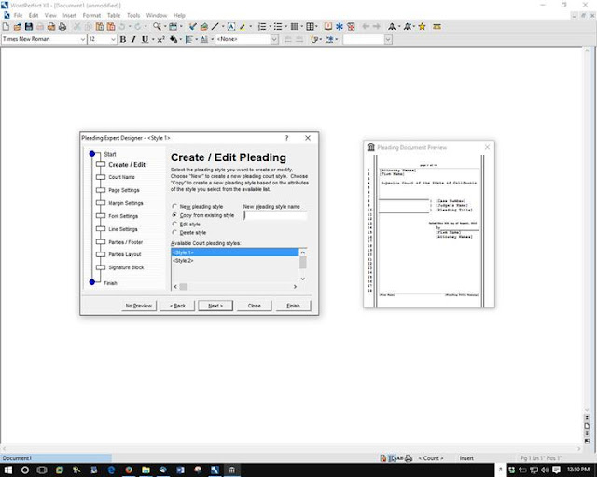Click the style list horizontal scrollbar thumb
This screenshot has width=597, height=477.
click(x=184, y=286)
